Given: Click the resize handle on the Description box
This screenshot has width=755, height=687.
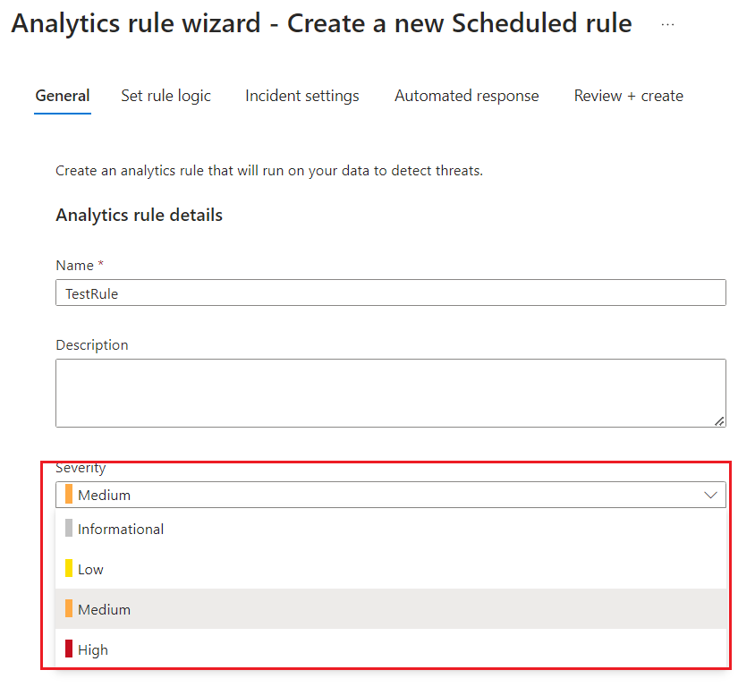Looking at the screenshot, I should pos(719,420).
